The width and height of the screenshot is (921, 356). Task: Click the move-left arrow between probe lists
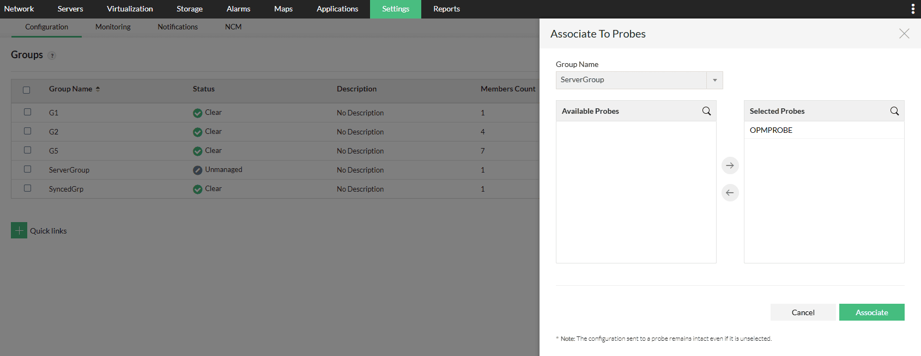[730, 193]
